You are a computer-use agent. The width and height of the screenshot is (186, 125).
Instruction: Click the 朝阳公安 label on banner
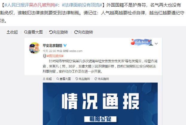(100, 119)
